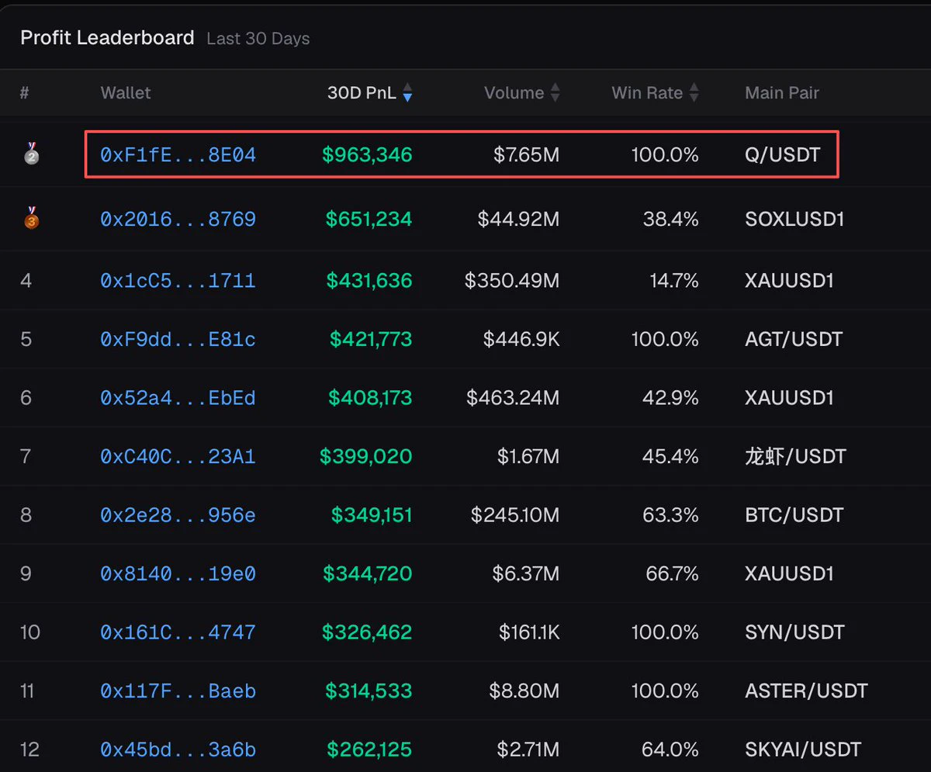Viewport: 931px width, 772px height.
Task: Click the silver medal rank icon
Action: pos(31,154)
